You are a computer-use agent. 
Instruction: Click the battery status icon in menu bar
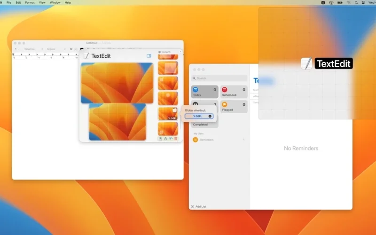pos(340,2)
